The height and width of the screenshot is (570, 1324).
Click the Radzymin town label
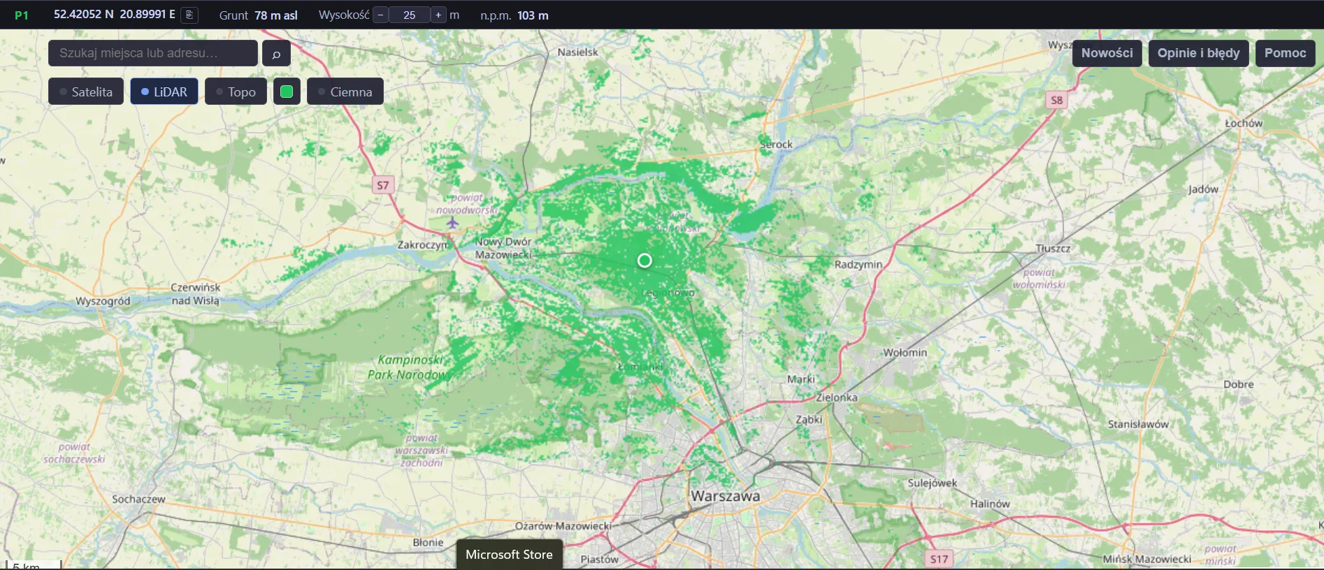(858, 265)
